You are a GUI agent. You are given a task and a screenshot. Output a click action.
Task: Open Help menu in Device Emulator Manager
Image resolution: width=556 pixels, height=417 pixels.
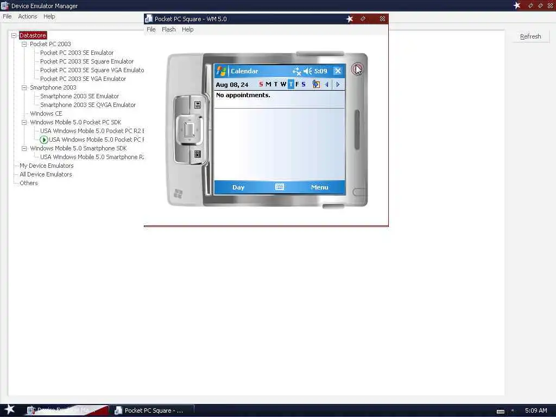pos(49,16)
